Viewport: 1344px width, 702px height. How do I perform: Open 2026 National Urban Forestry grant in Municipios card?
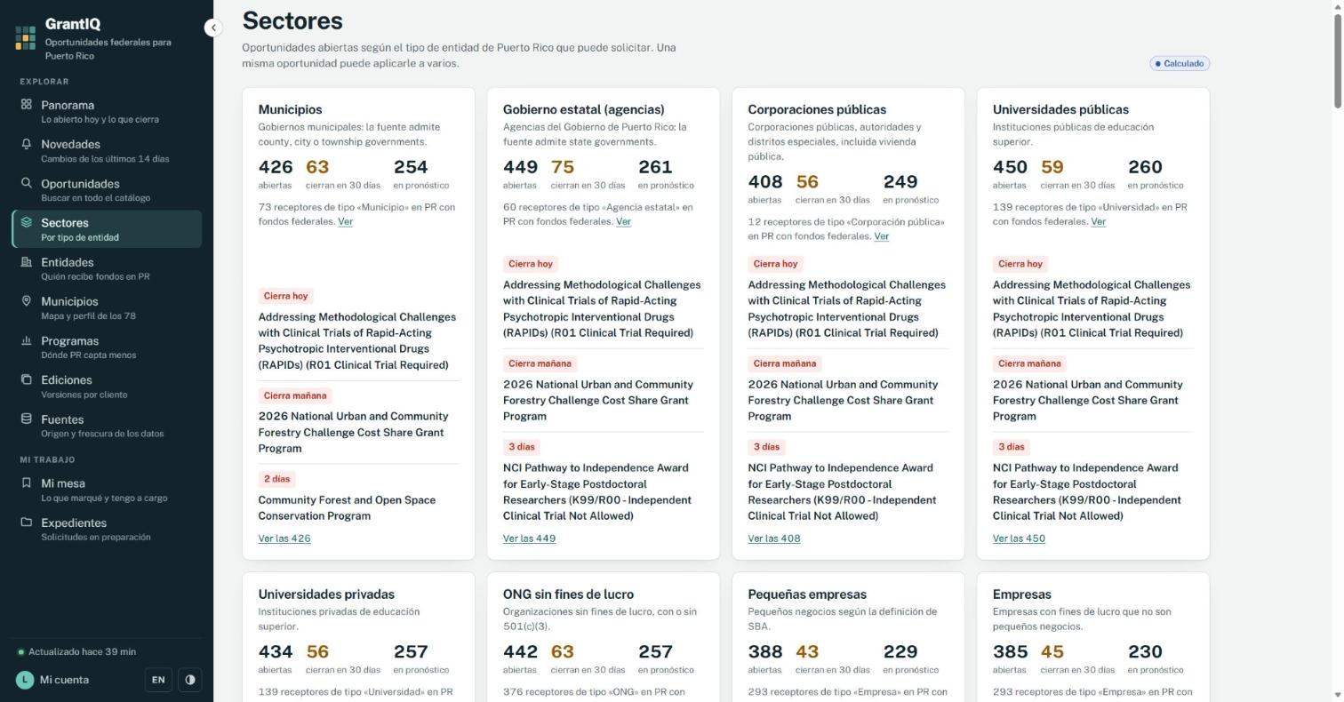click(x=353, y=433)
